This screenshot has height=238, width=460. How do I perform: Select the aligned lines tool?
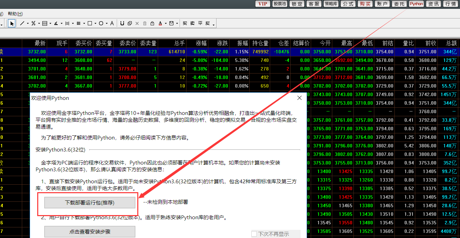pyautogui.click(x=67, y=23)
